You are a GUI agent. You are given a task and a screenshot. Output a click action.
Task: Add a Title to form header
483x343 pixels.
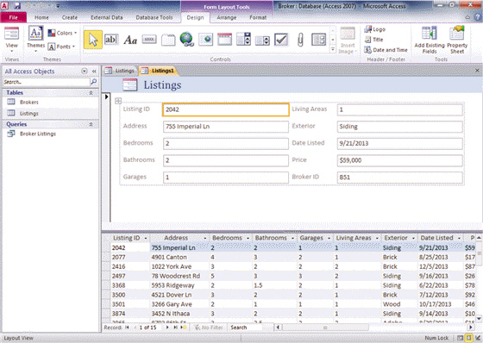[x=373, y=40]
